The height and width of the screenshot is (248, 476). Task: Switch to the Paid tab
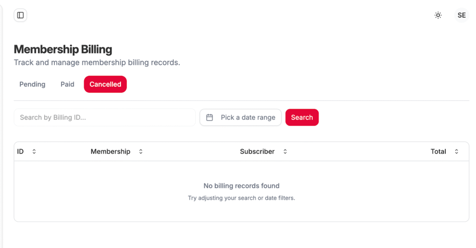pos(67,84)
